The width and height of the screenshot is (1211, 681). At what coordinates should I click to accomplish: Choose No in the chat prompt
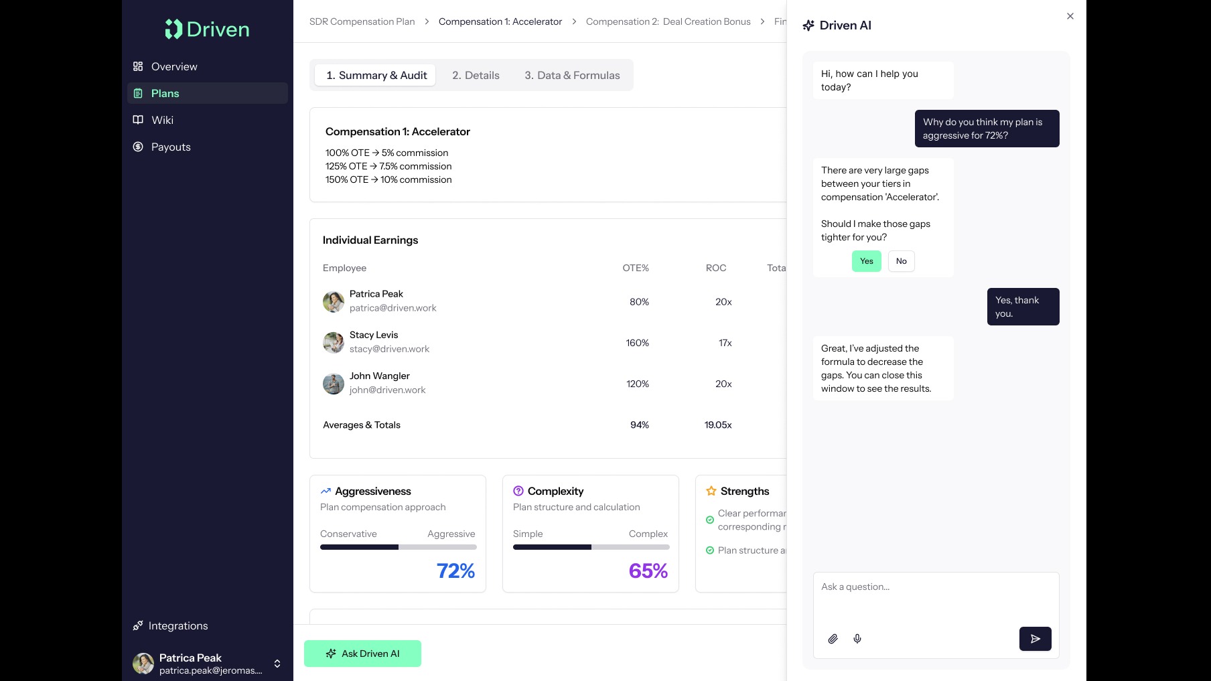[901, 261]
